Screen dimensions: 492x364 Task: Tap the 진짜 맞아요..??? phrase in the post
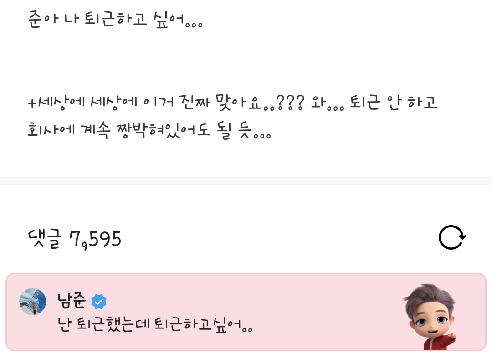241,103
